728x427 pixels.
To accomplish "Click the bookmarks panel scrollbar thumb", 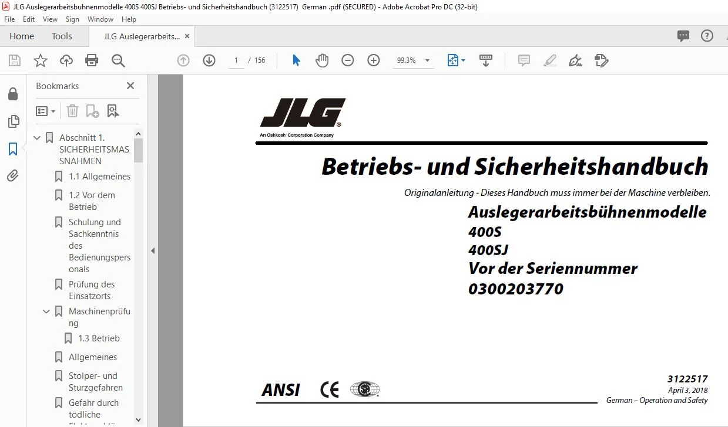I will point(139,150).
